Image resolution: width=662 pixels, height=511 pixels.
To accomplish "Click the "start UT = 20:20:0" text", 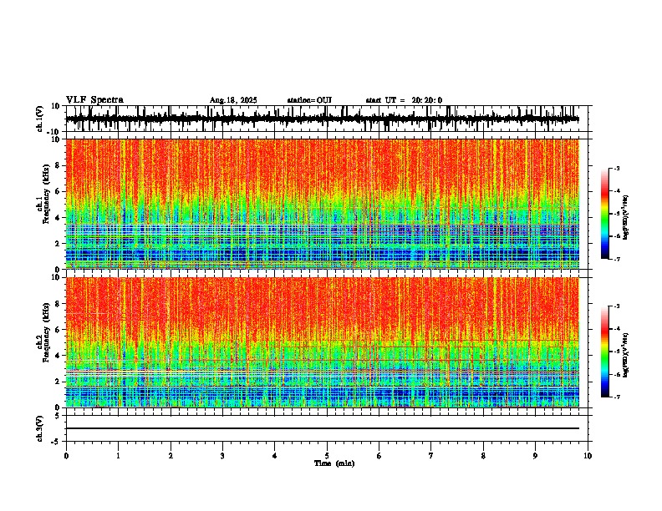I will [404, 100].
